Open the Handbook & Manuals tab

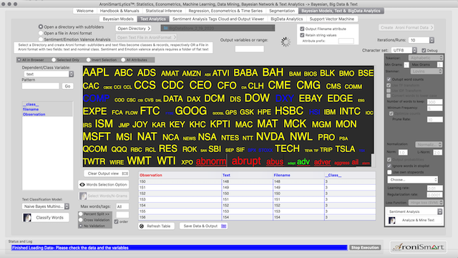(x=120, y=11)
